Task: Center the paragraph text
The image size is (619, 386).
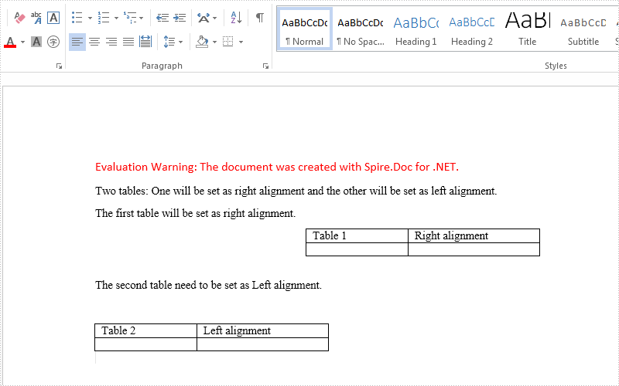Action: click(94, 42)
